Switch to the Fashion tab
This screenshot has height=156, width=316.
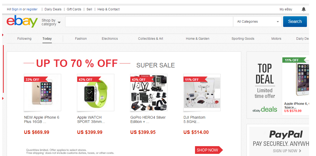tap(81, 39)
